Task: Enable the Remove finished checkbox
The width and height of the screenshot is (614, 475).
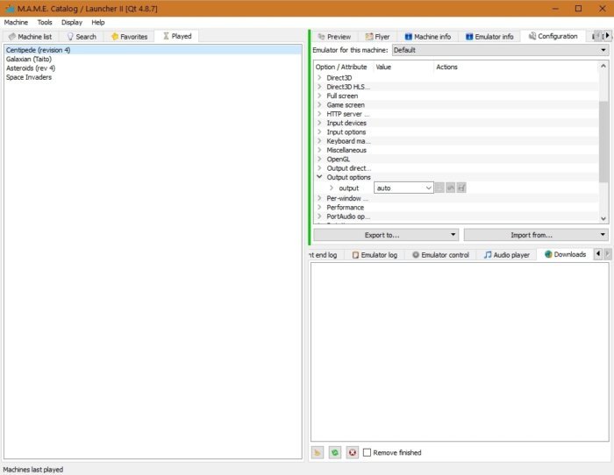Action: 367,452
